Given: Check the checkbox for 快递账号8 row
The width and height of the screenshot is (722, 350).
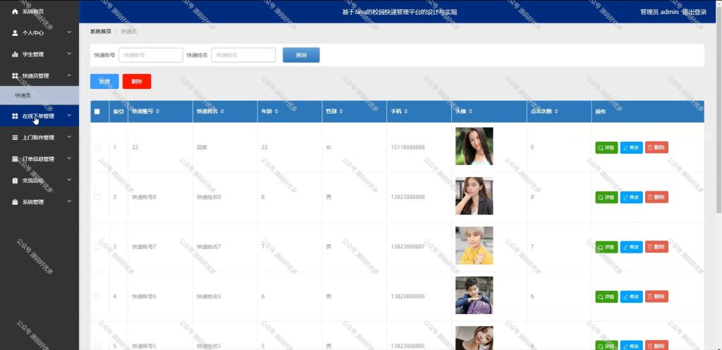Looking at the screenshot, I should 97,197.
